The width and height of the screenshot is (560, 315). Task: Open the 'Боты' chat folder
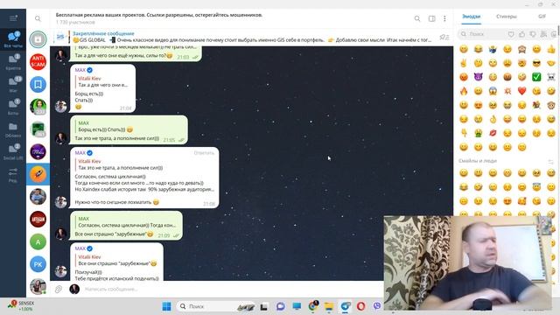(x=13, y=107)
